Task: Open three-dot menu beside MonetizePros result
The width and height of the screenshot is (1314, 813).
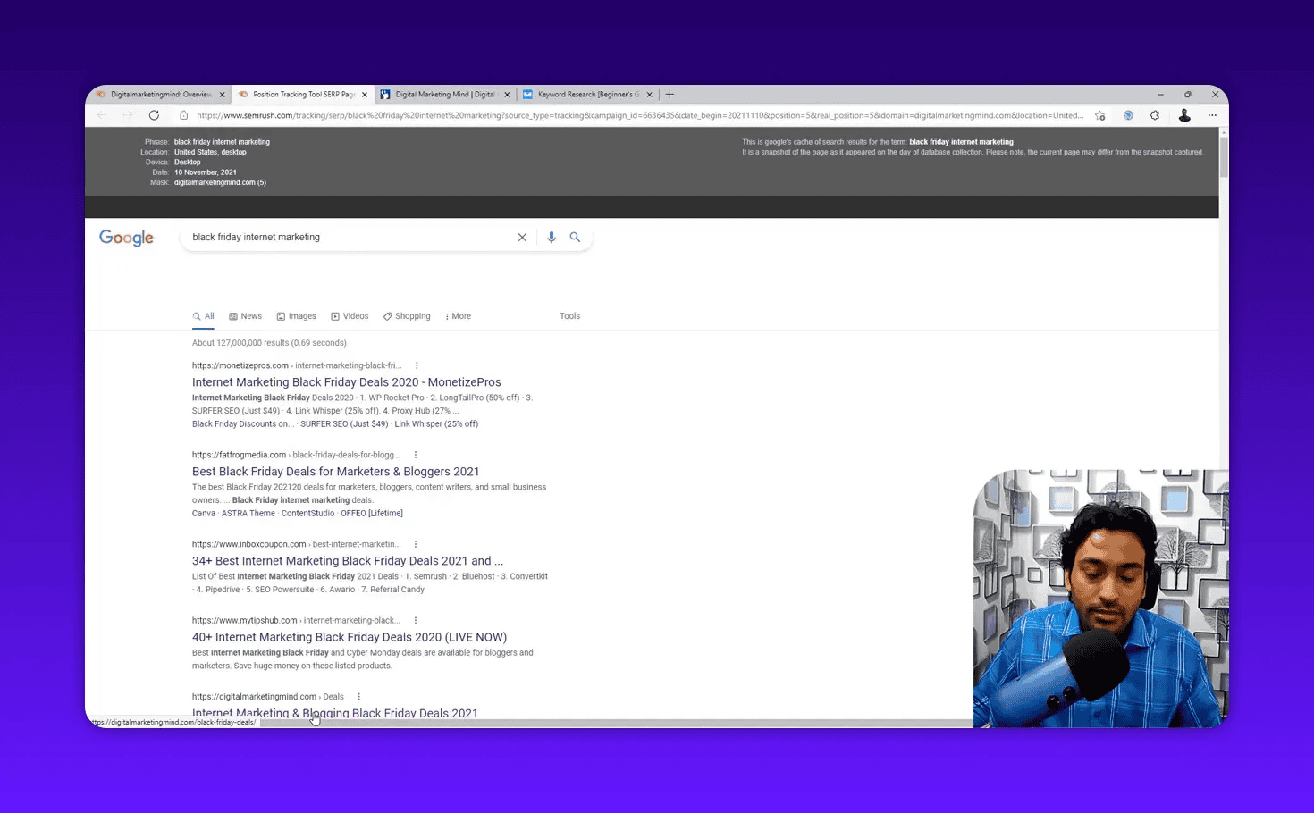Action: pos(417,365)
